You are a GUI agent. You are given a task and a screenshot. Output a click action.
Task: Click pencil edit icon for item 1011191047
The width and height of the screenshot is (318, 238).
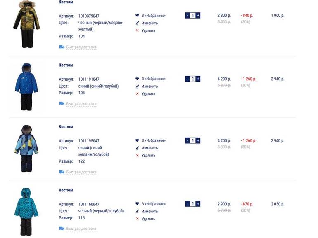tap(138, 86)
